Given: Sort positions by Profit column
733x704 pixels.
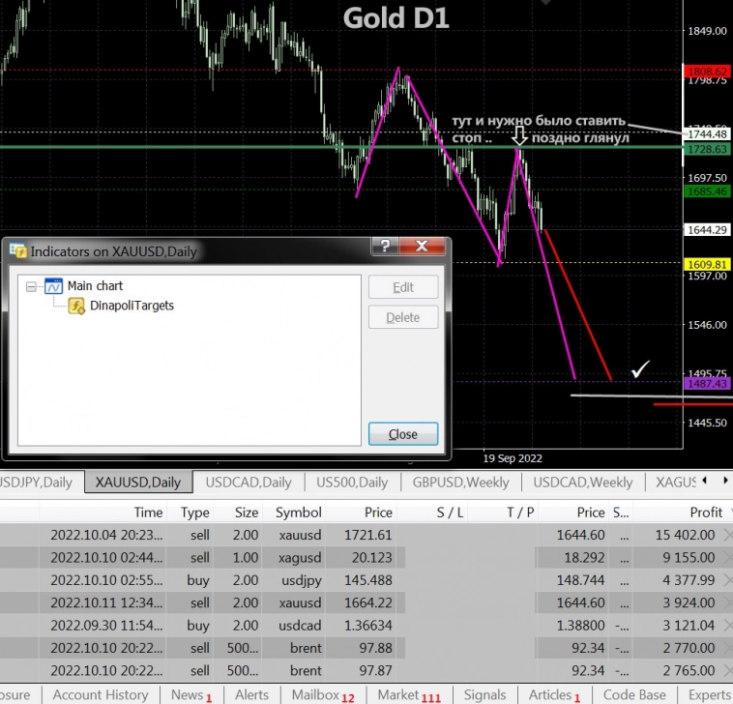Looking at the screenshot, I should pos(705,513).
